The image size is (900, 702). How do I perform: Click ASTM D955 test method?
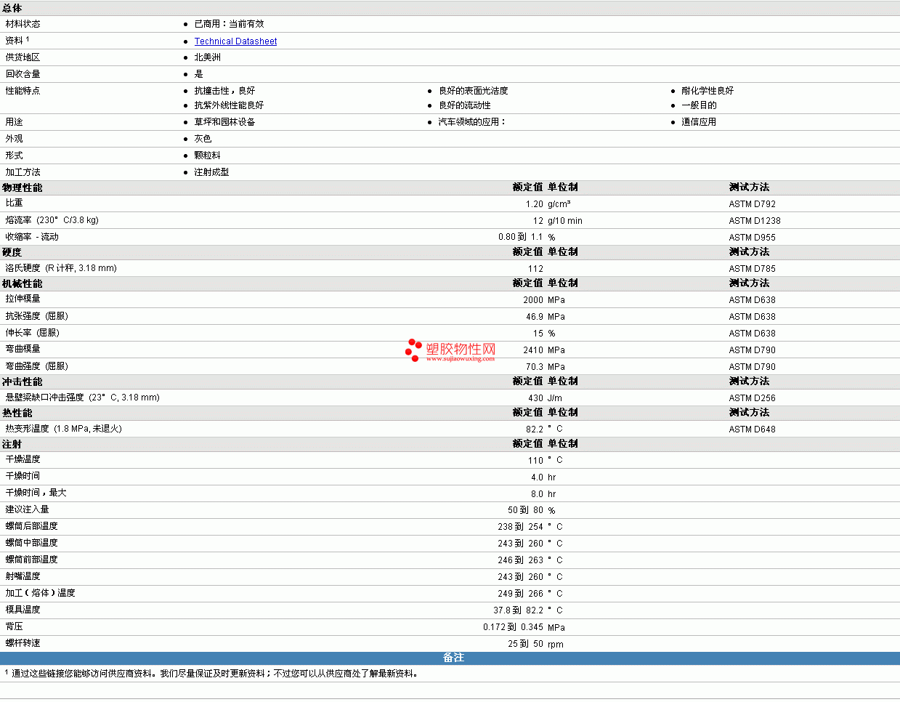click(x=752, y=238)
